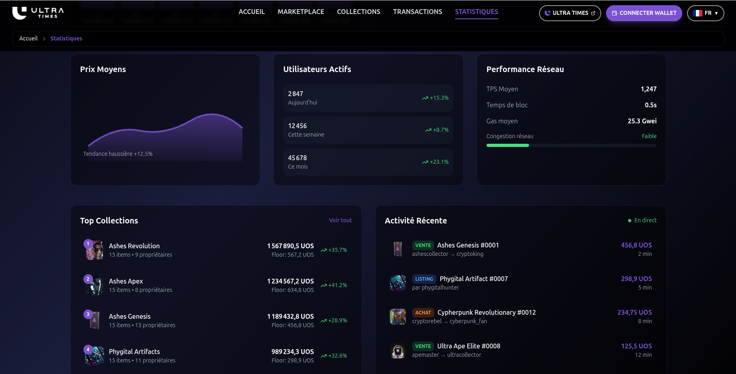The height and width of the screenshot is (374, 736).
Task: Open the FR language dropdown
Action: 706,13
